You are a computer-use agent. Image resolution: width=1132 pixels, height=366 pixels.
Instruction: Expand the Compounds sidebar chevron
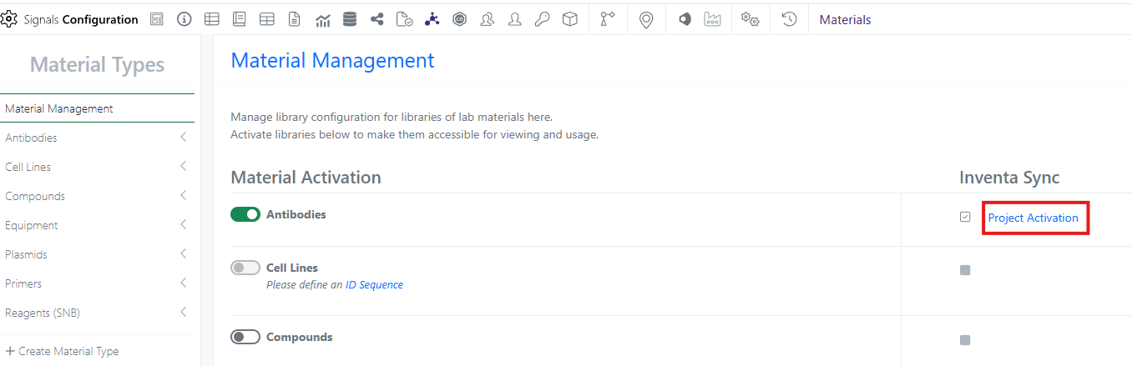(x=183, y=196)
